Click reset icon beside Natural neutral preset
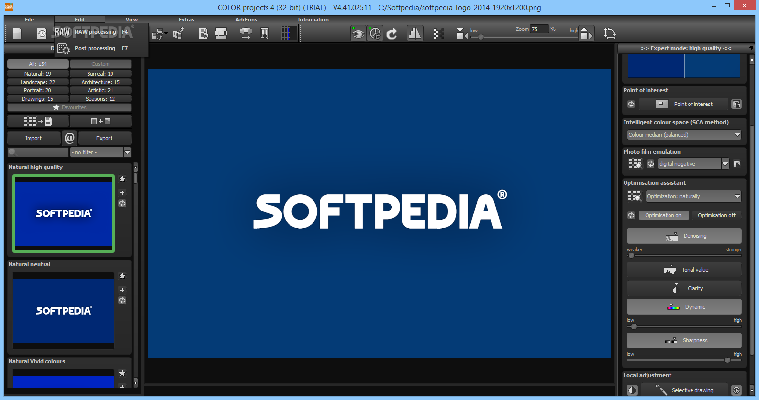The height and width of the screenshot is (400, 759). coord(122,300)
